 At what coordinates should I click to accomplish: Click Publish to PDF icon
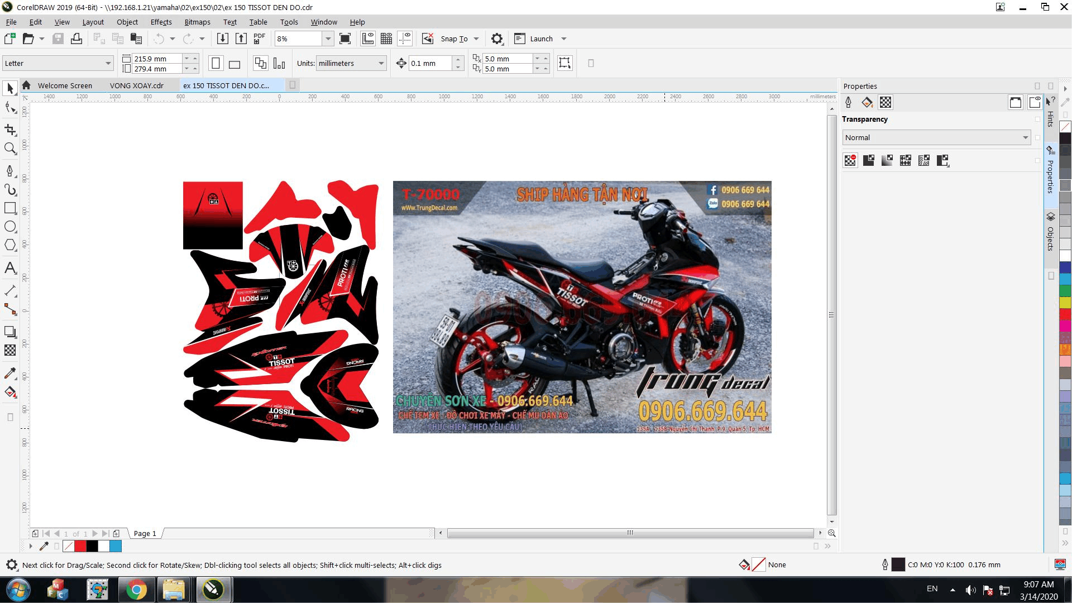[259, 39]
